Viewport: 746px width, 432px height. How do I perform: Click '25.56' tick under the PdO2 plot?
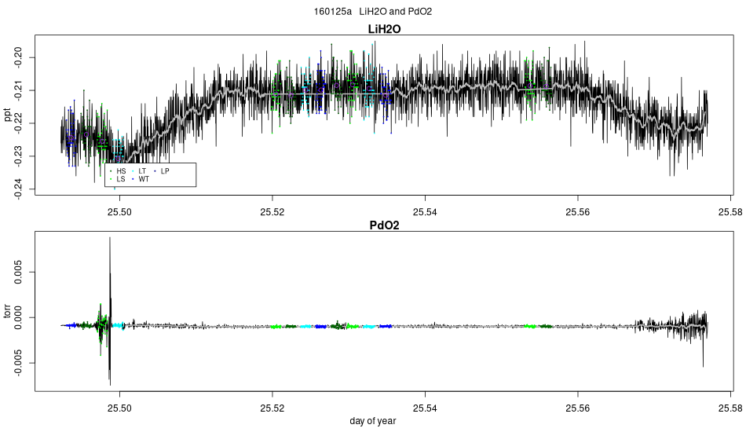tap(578, 408)
